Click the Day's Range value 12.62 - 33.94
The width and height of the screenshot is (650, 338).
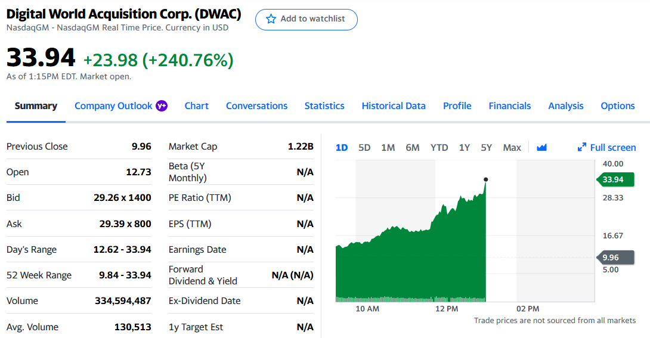[x=122, y=249]
